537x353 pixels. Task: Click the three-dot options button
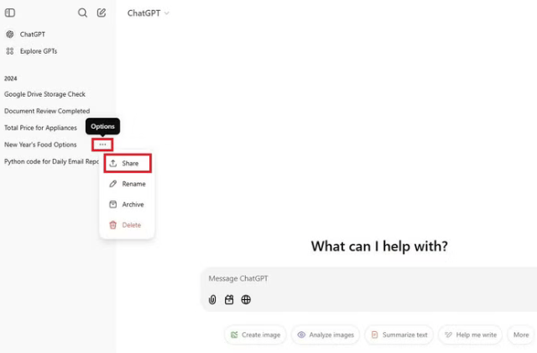pyautogui.click(x=102, y=145)
